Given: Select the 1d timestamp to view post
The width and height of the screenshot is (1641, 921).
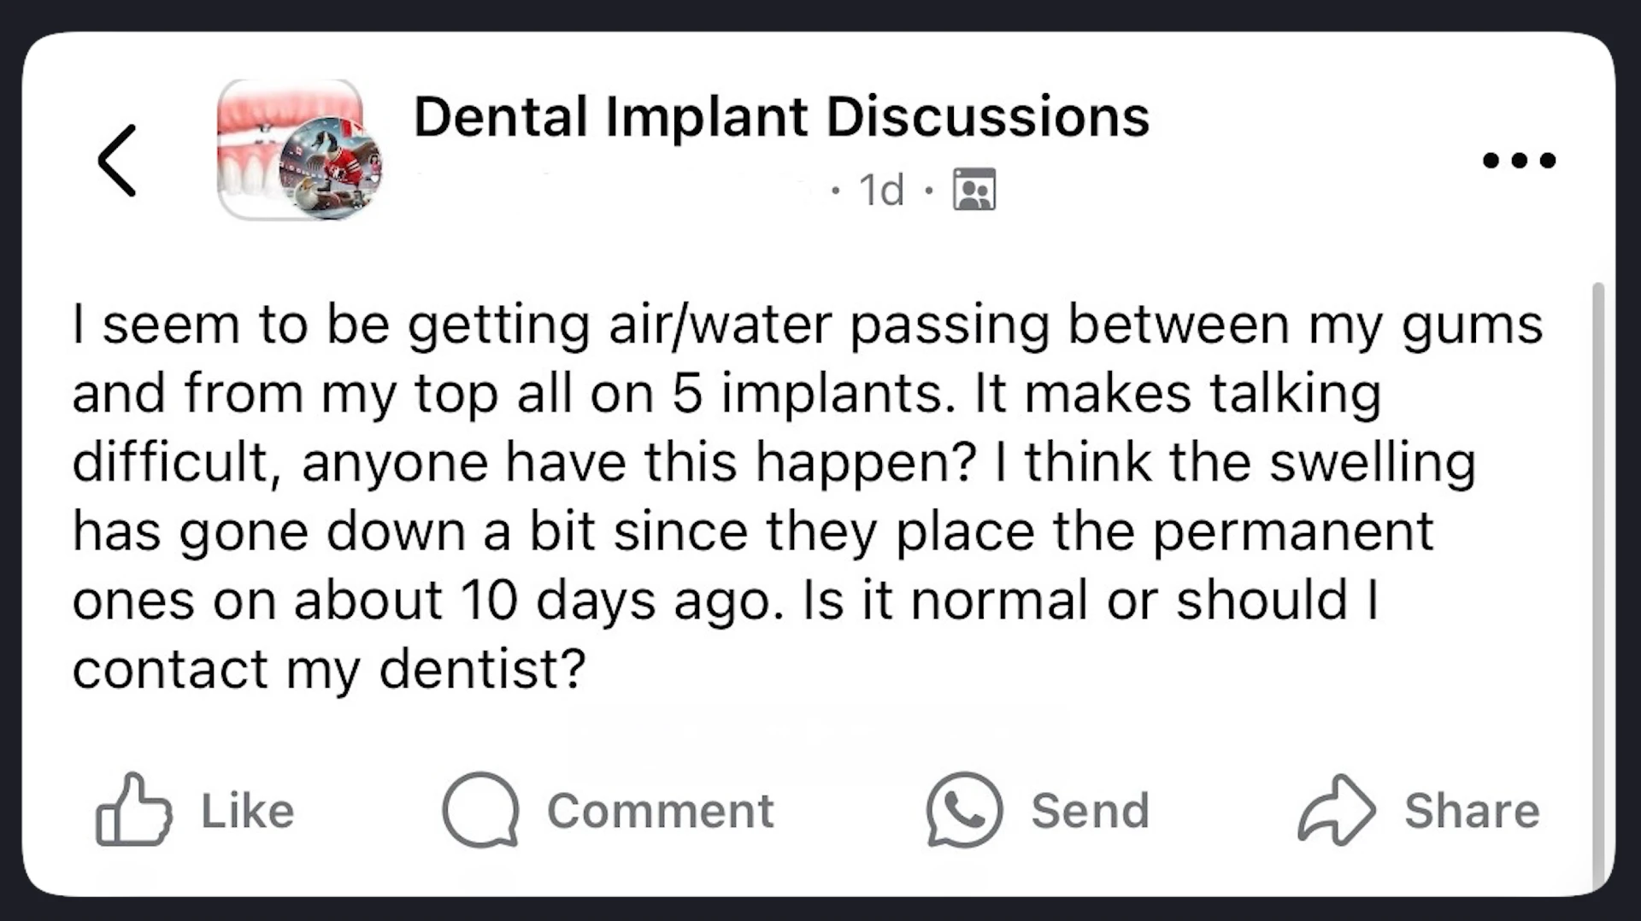Looking at the screenshot, I should point(880,189).
